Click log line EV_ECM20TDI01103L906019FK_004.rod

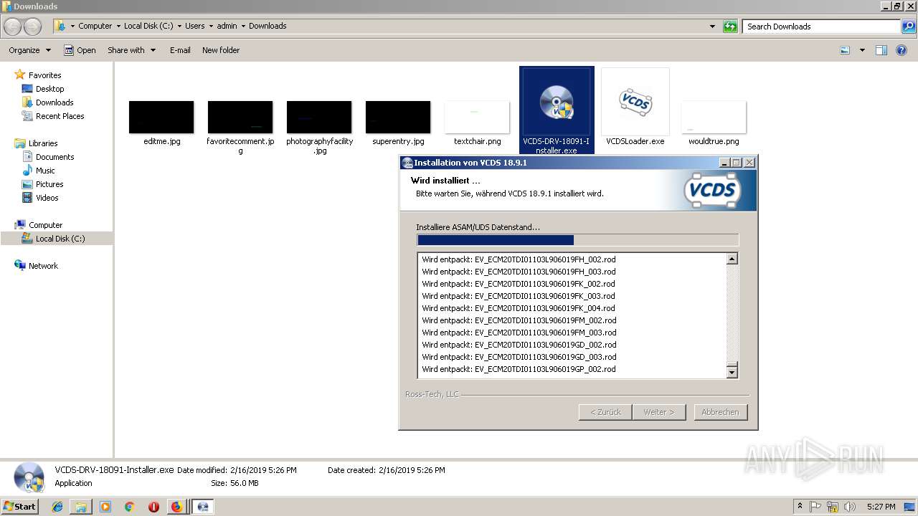(519, 308)
